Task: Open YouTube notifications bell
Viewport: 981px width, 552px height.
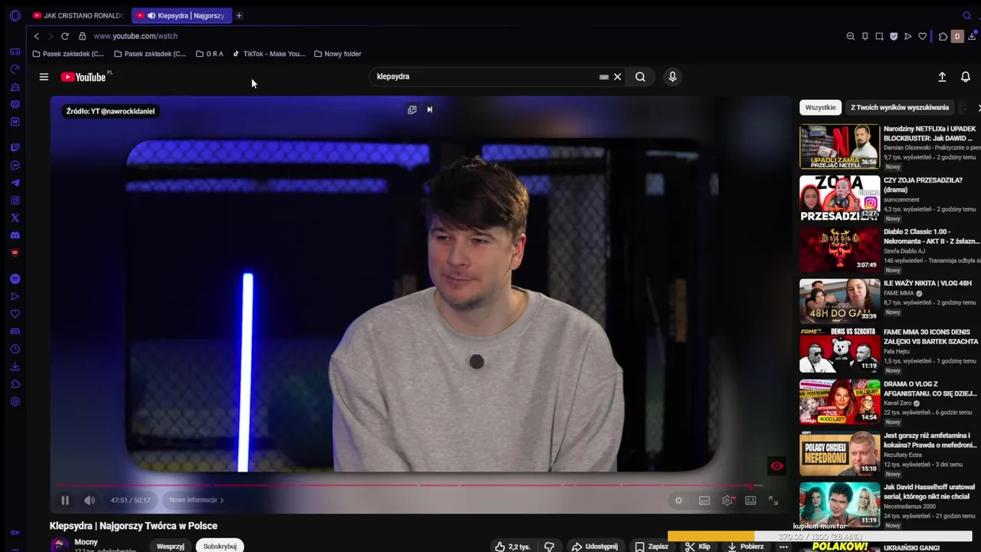Action: point(966,77)
